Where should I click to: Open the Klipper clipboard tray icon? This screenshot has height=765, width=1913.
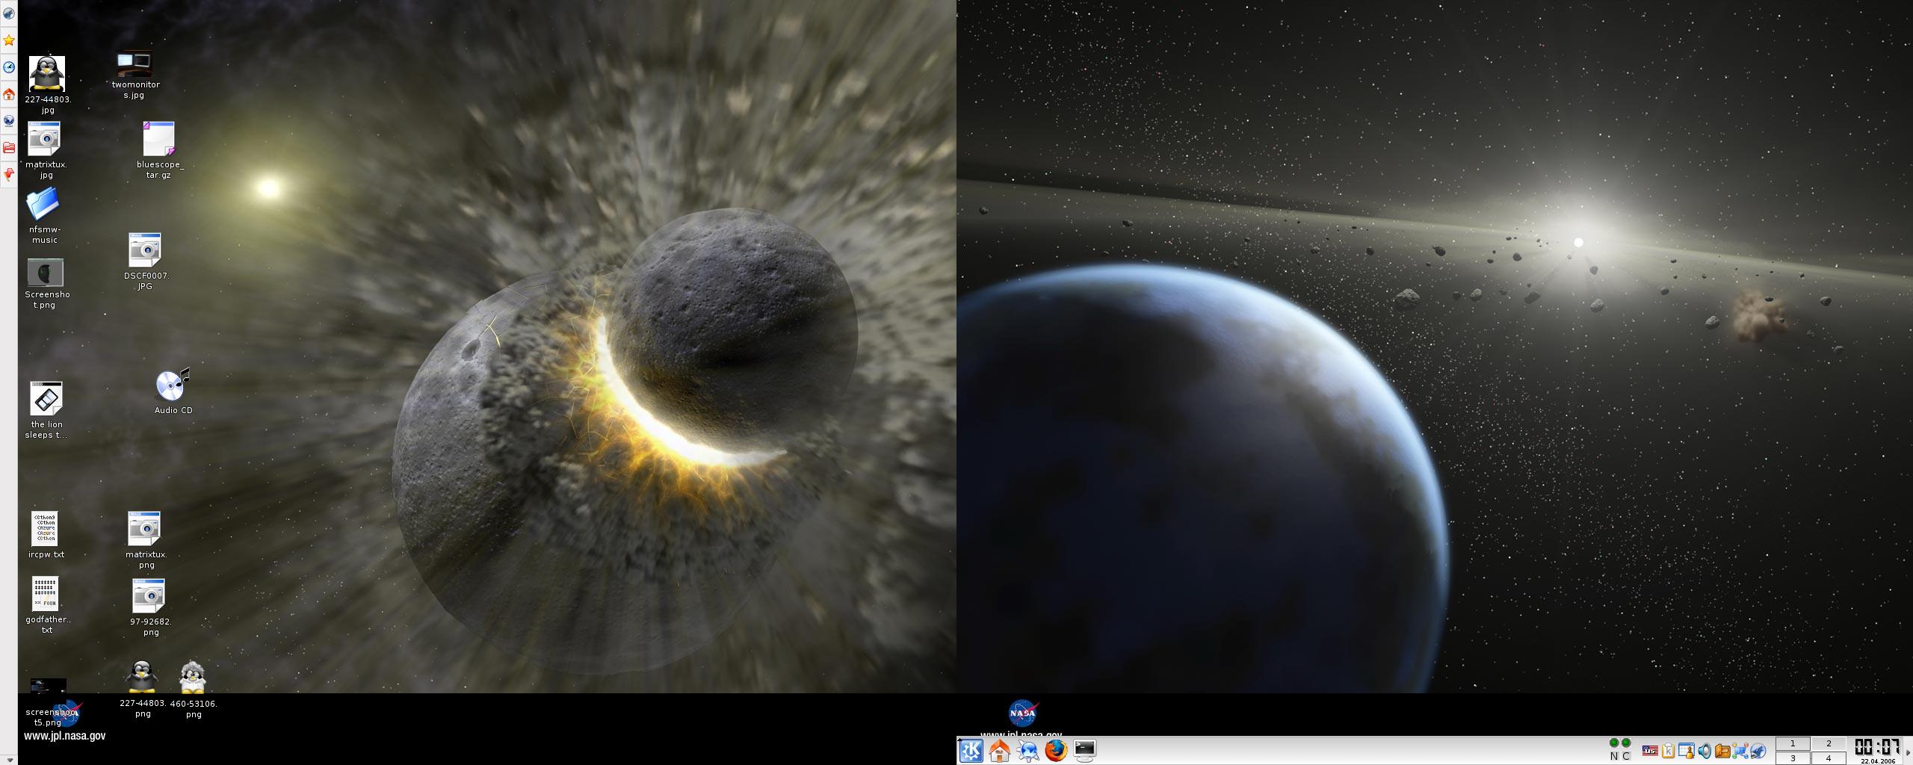click(1668, 751)
